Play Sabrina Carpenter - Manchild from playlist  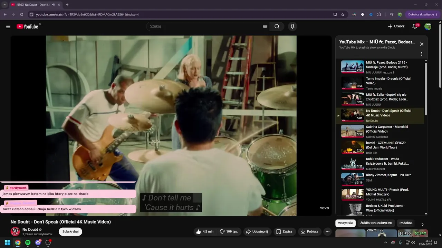[380, 131]
